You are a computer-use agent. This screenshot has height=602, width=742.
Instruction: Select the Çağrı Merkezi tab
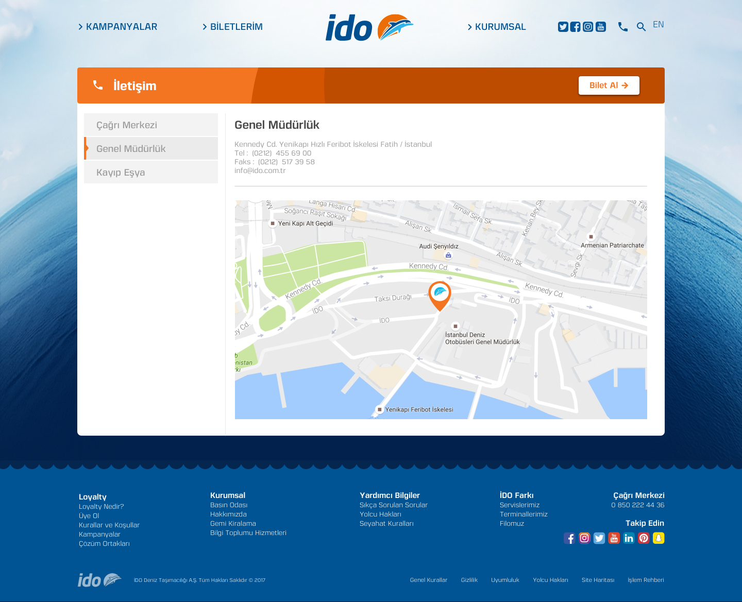point(151,125)
